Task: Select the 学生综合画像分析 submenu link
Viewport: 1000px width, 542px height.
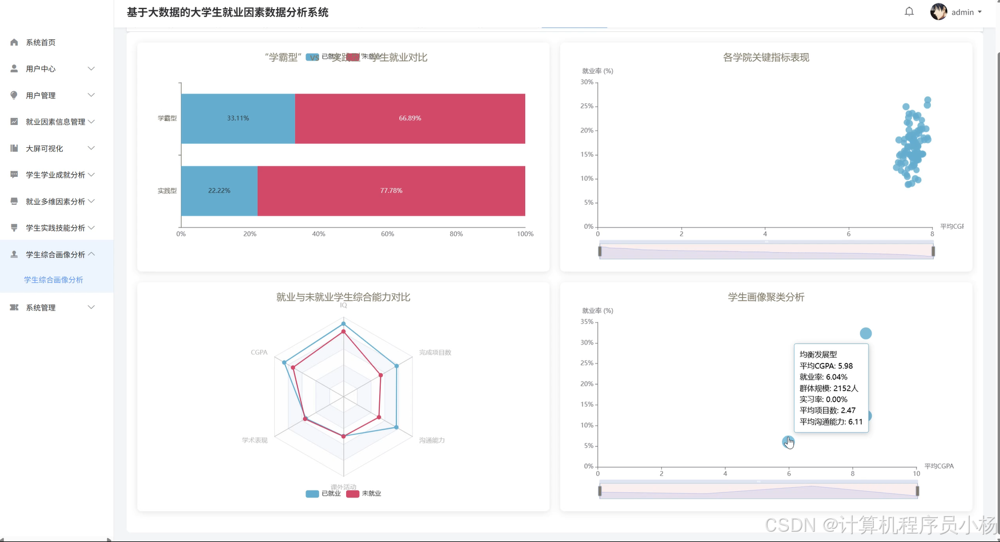Action: tap(54, 280)
